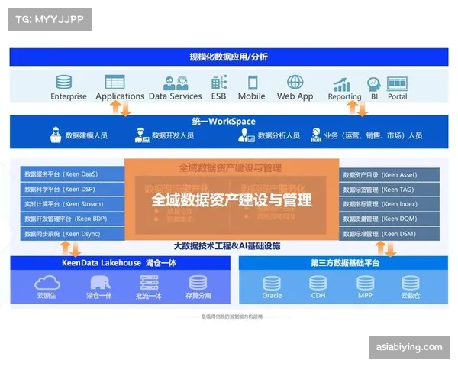458x367 pixels.
Task: Open the 数据标签管理 (Keen TAG) row
Action: tap(389, 190)
